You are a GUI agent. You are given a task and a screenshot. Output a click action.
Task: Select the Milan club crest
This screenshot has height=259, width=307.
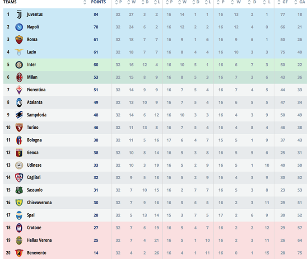click(x=19, y=77)
